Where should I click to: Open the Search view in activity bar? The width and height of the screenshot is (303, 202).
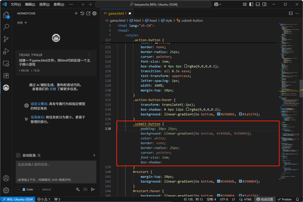[6, 27]
